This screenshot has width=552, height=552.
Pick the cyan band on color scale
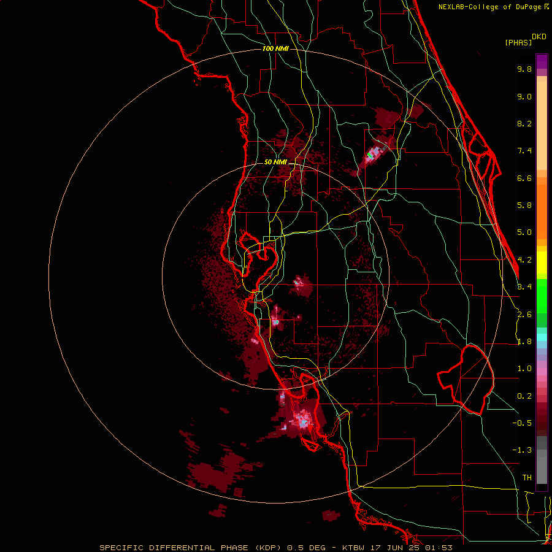(542, 337)
